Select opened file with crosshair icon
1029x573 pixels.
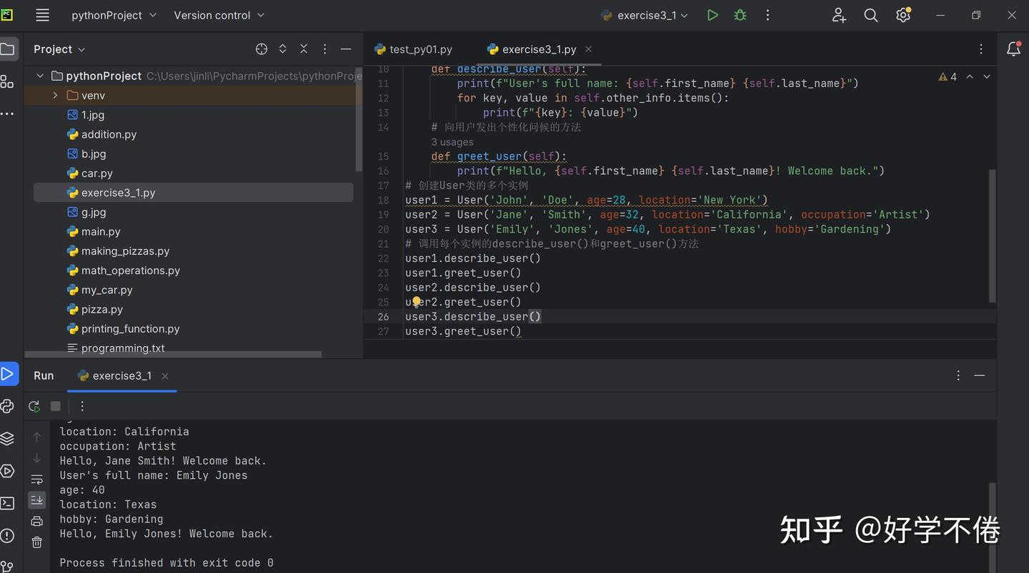pyautogui.click(x=262, y=49)
